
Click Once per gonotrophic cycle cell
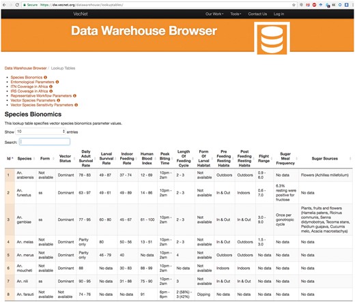click(286, 220)
